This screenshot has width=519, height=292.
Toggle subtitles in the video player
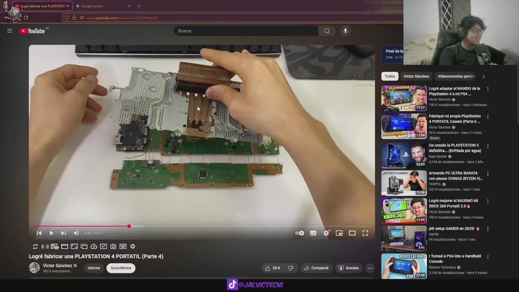pyautogui.click(x=313, y=233)
